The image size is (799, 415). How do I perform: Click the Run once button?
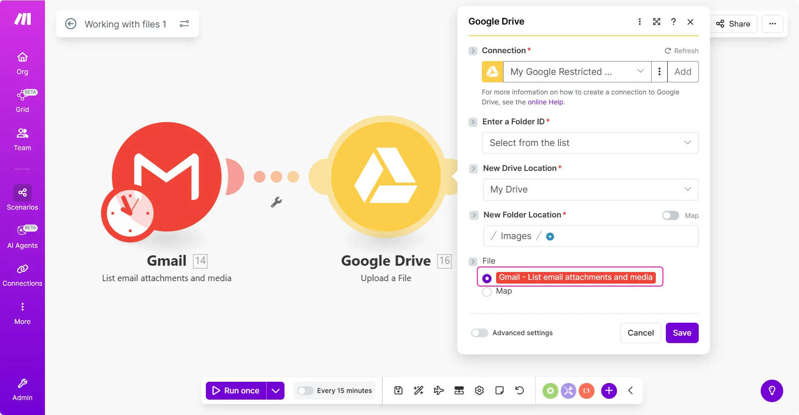point(236,390)
